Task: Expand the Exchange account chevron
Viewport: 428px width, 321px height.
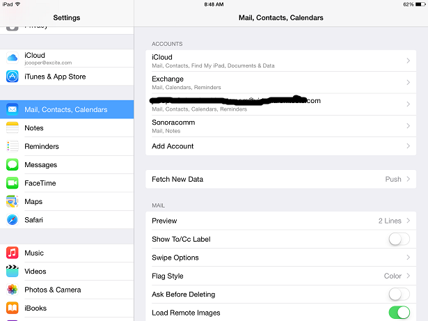Action: (408, 82)
